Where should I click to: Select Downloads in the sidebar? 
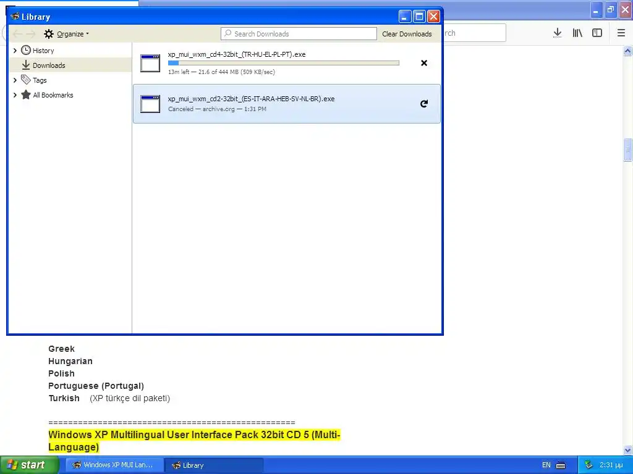coord(70,65)
